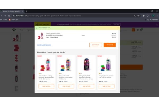Select the 32.5mg gummies browser tab
The height and width of the screenshot is (106, 159).
(x=12, y=11)
